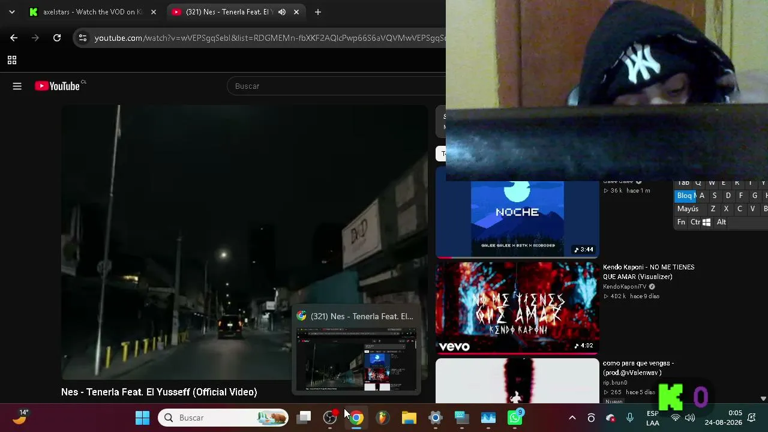Focus the youtube.com address bar
The width and height of the screenshot is (768, 432).
pos(270,38)
